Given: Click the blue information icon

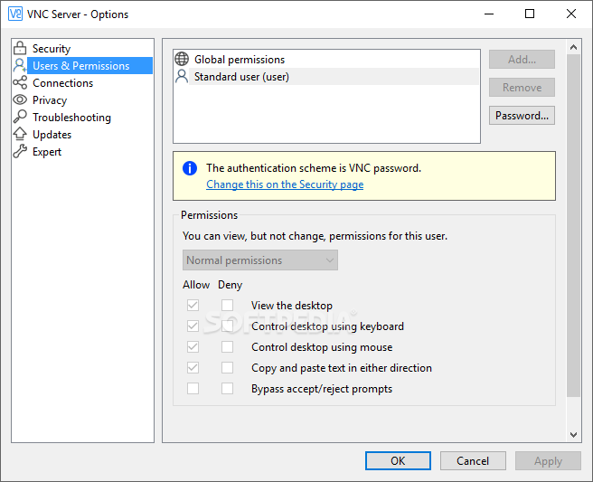Looking at the screenshot, I should (190, 168).
